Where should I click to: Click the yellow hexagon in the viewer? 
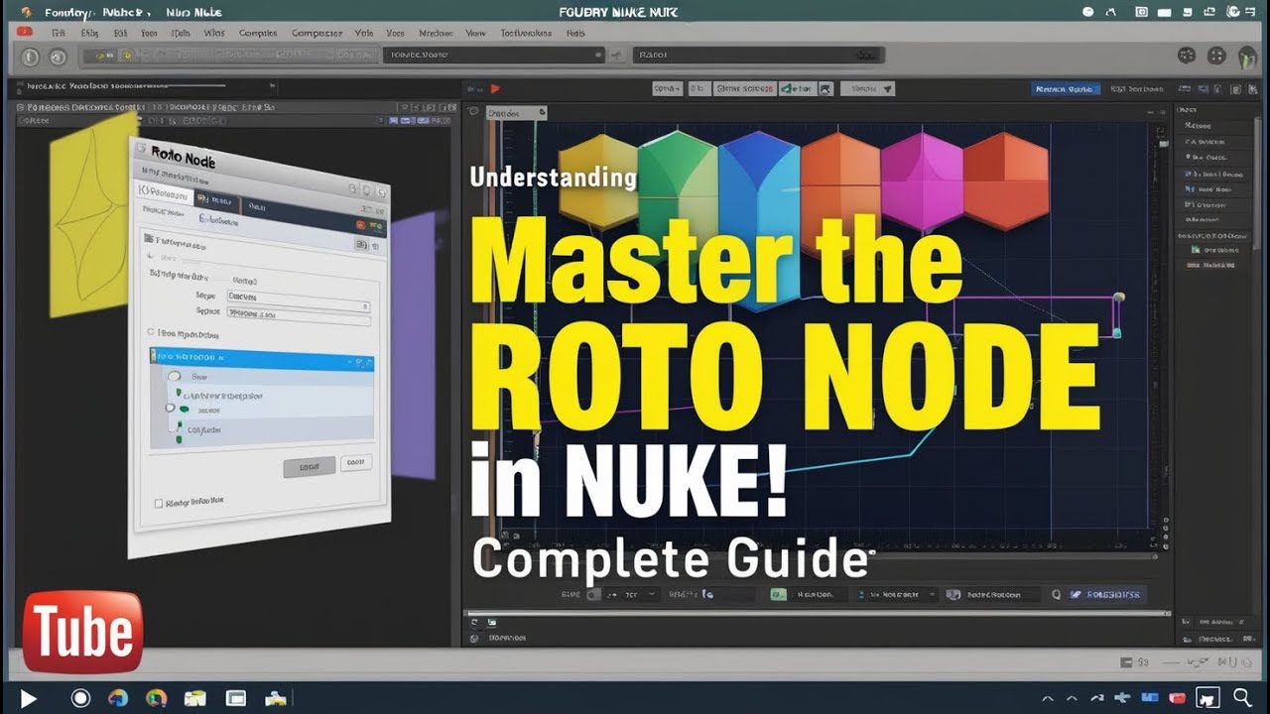click(598, 182)
